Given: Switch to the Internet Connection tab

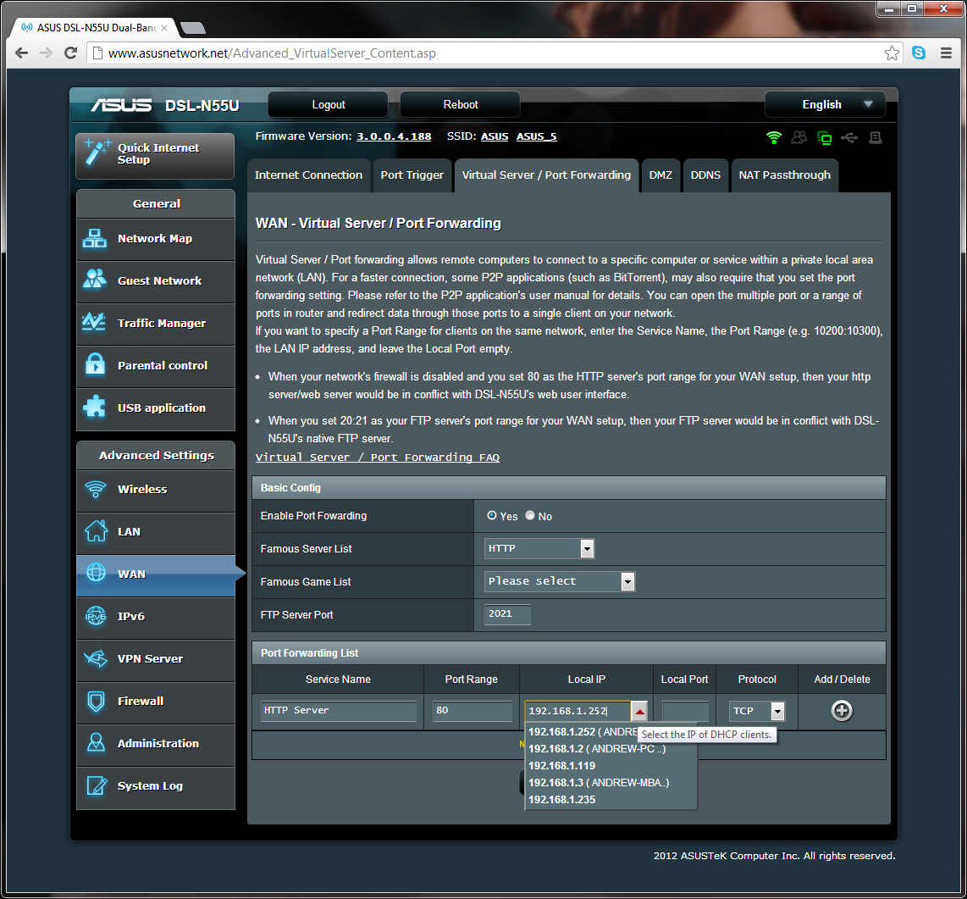Looking at the screenshot, I should [308, 175].
